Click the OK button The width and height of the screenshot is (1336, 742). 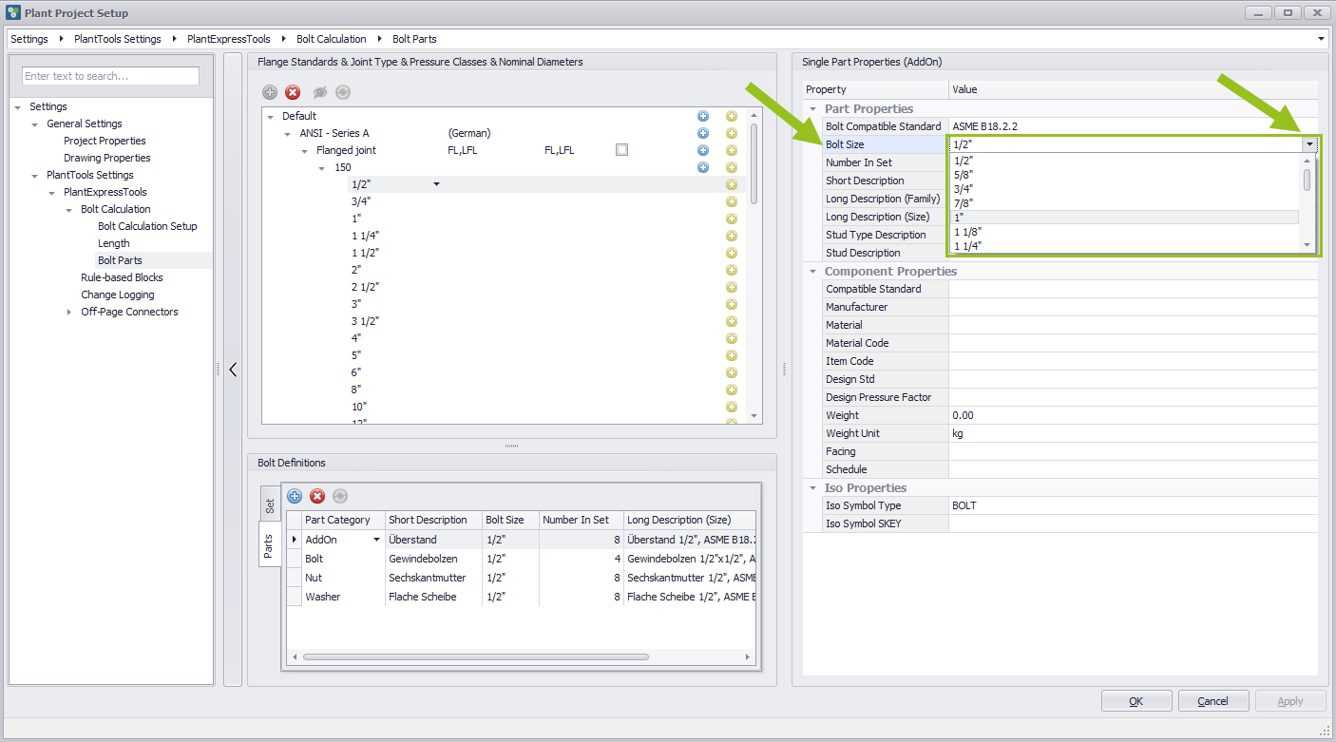coord(1136,701)
